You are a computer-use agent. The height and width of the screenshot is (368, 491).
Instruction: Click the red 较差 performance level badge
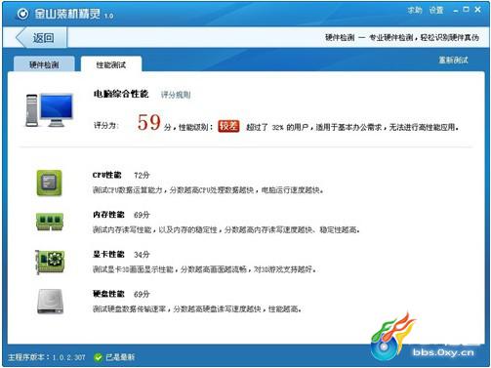click(x=228, y=126)
